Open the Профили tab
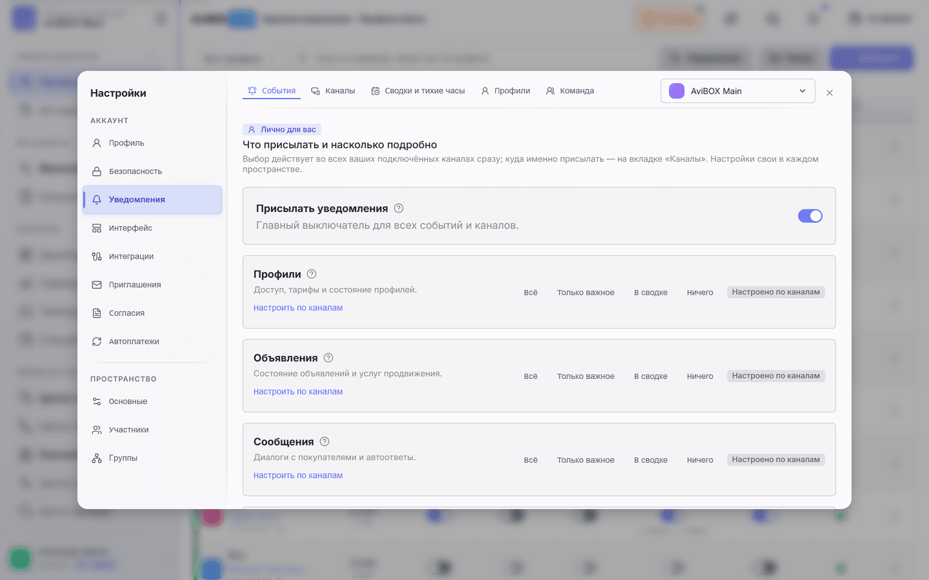The width and height of the screenshot is (929, 580). [x=505, y=91]
